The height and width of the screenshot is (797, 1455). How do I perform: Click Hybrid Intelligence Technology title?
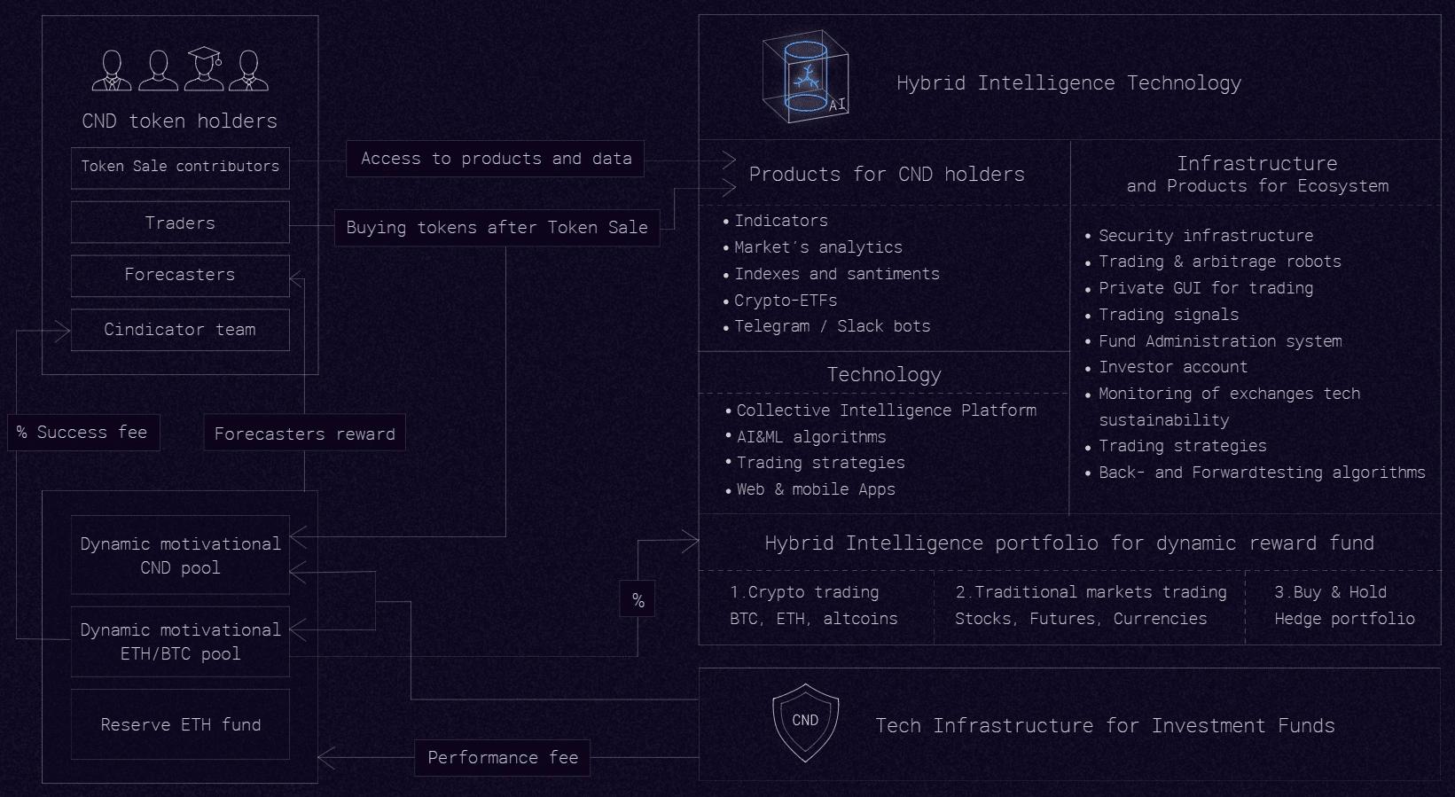coord(1068,83)
